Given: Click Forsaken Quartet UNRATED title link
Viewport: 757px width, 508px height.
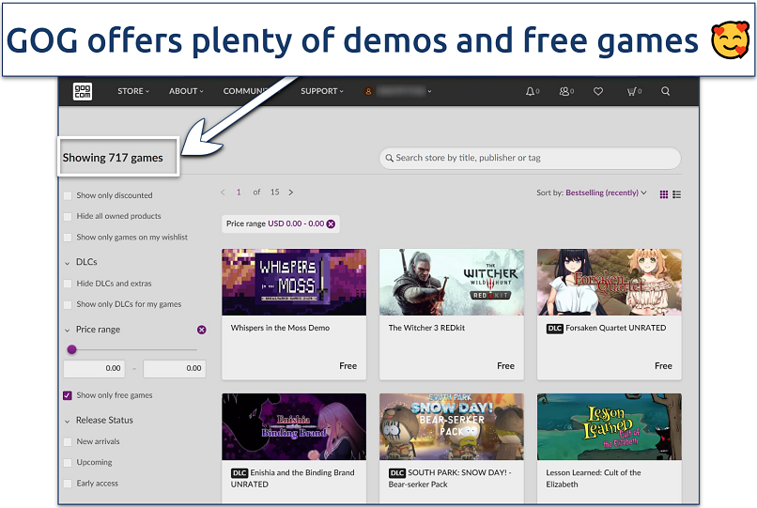Looking at the screenshot, I should coord(615,328).
